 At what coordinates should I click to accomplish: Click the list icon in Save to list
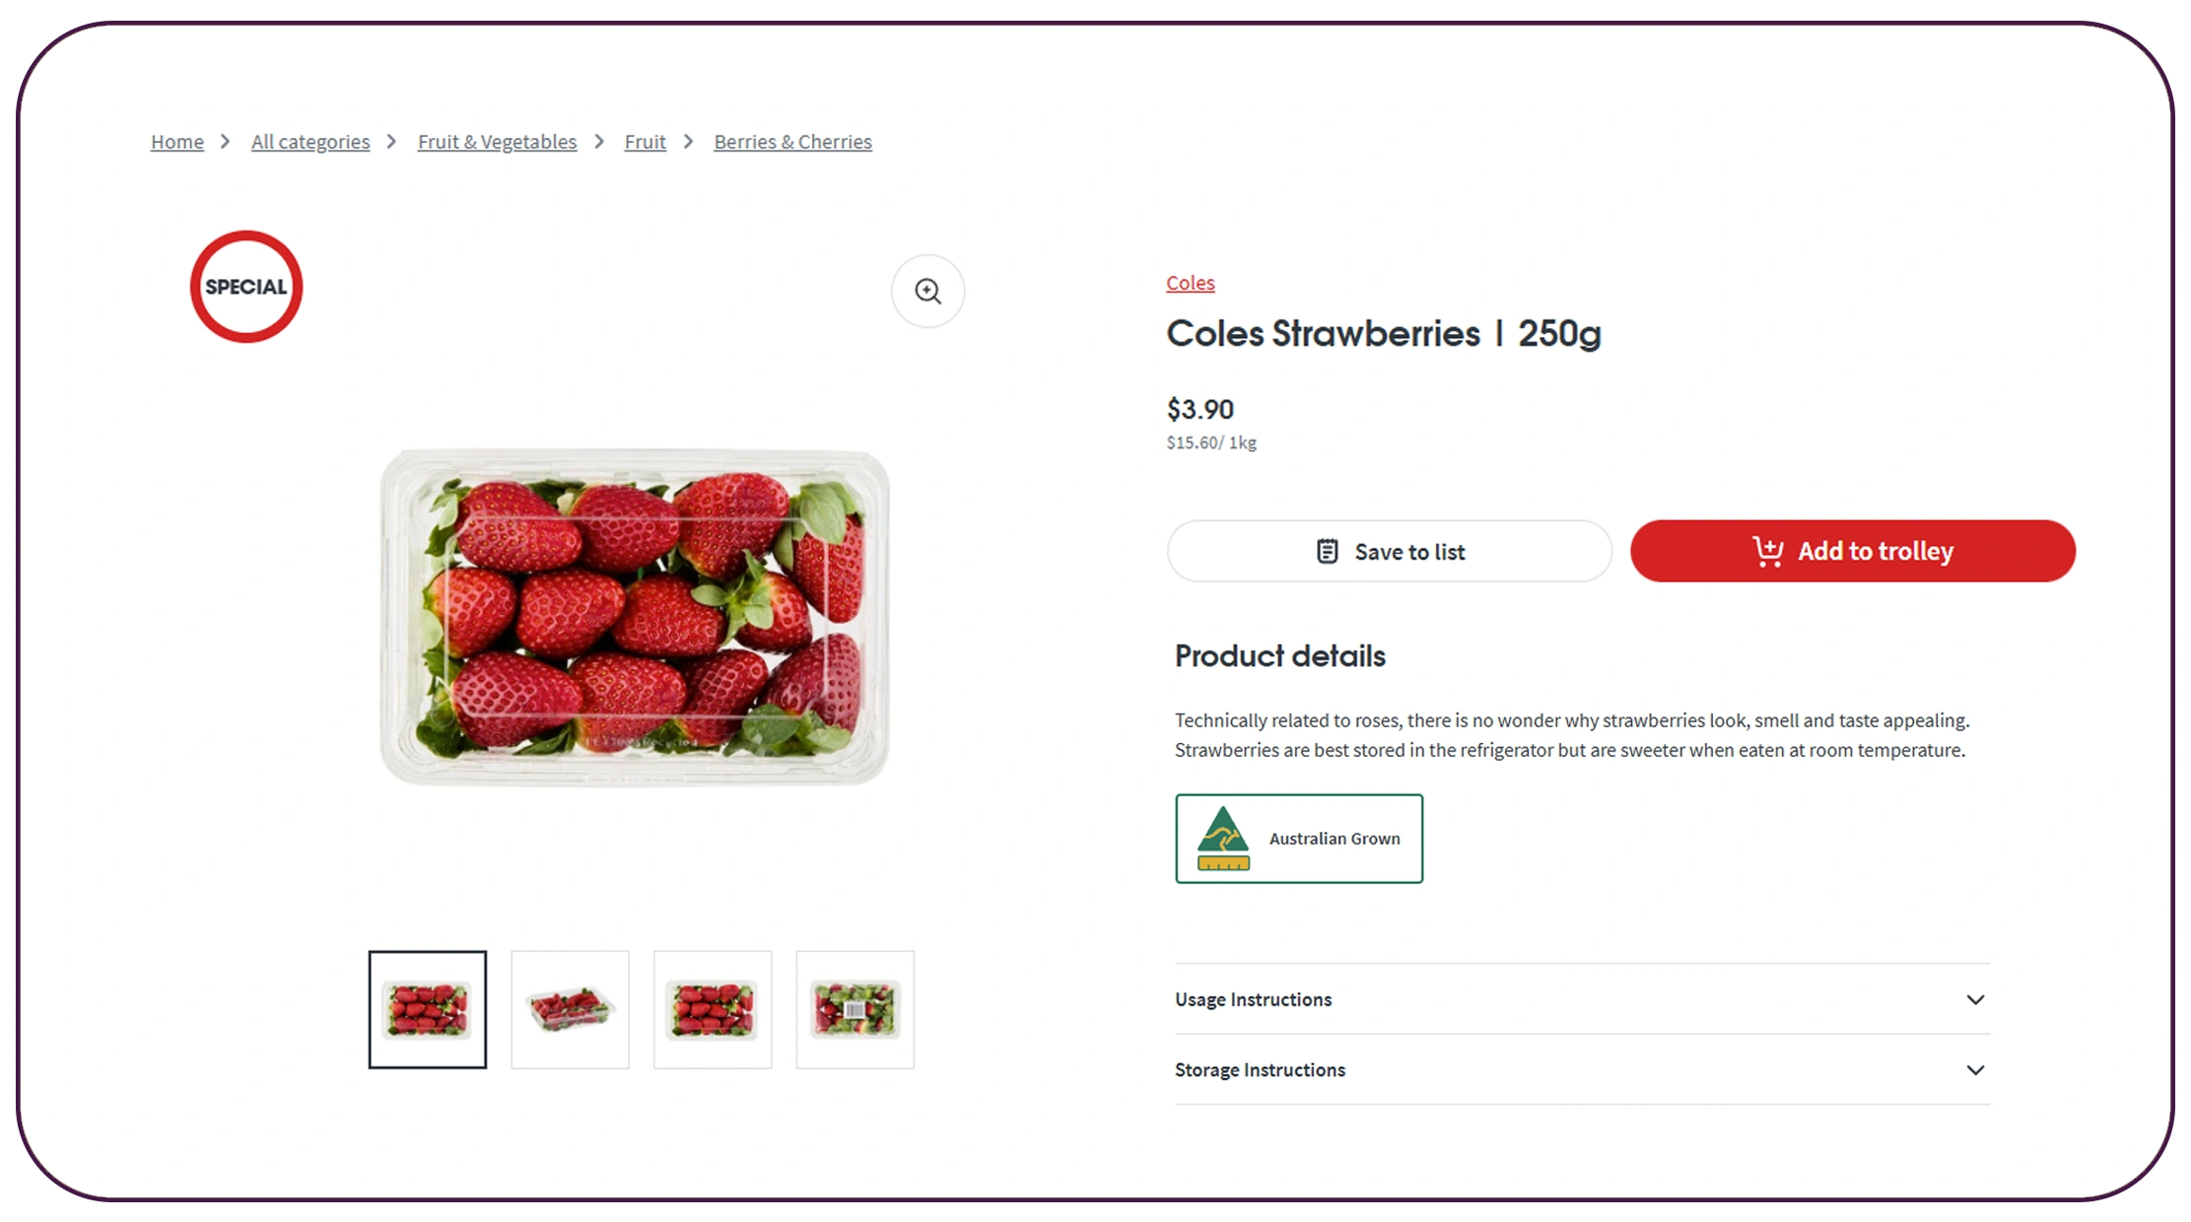pyautogui.click(x=1328, y=551)
